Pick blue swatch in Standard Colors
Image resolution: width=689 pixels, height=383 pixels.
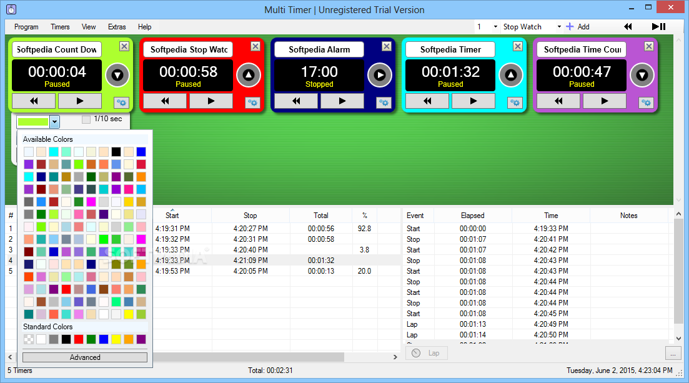[104, 339]
